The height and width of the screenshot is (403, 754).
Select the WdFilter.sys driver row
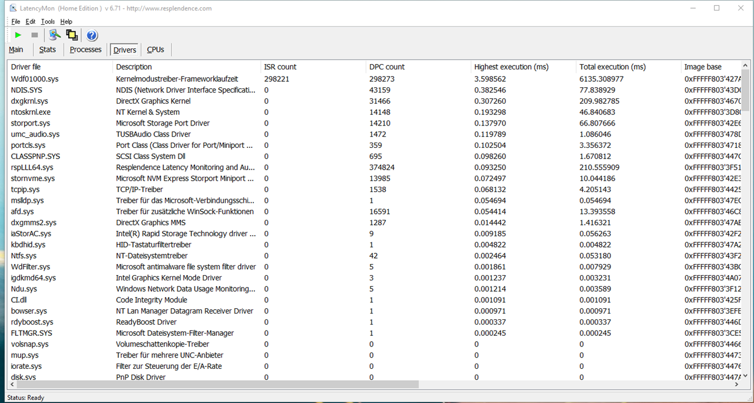coord(373,267)
